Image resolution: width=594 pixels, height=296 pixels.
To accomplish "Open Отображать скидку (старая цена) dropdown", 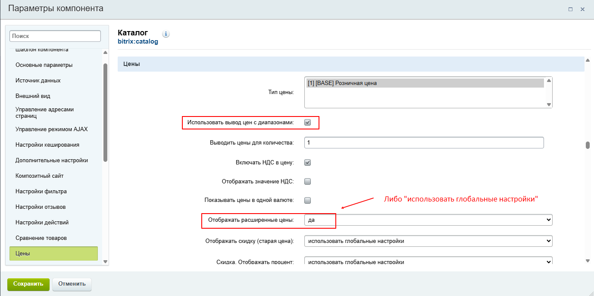I will 428,241.
